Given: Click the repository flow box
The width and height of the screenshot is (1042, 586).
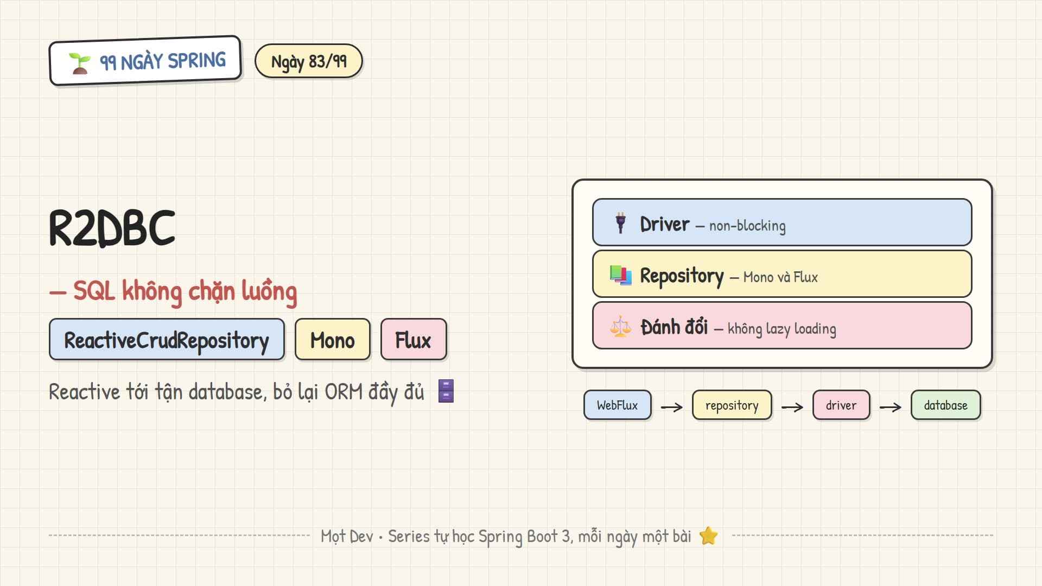Looking at the screenshot, I should [x=732, y=405].
